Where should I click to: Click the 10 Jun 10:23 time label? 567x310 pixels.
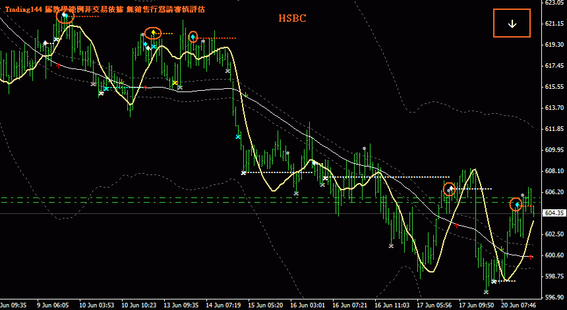pos(139,305)
